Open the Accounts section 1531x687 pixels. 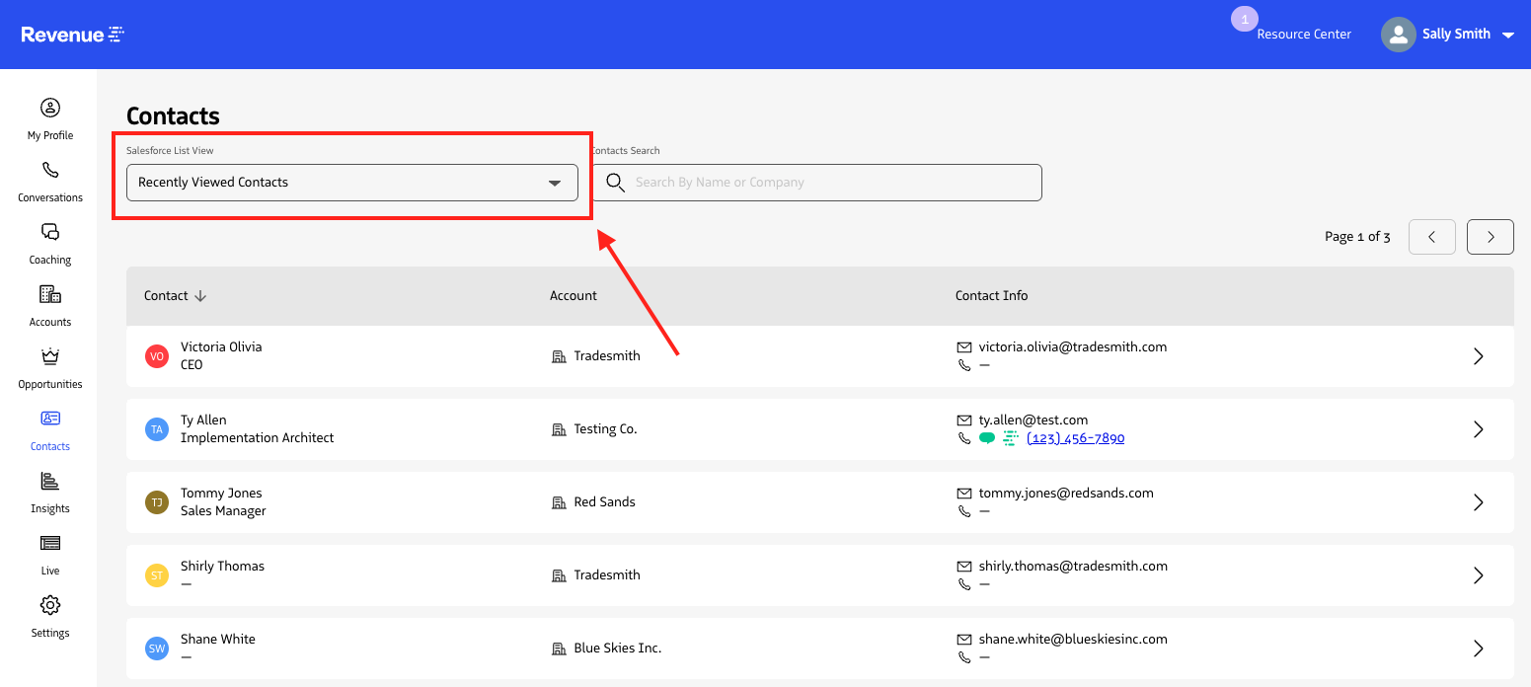click(x=49, y=304)
